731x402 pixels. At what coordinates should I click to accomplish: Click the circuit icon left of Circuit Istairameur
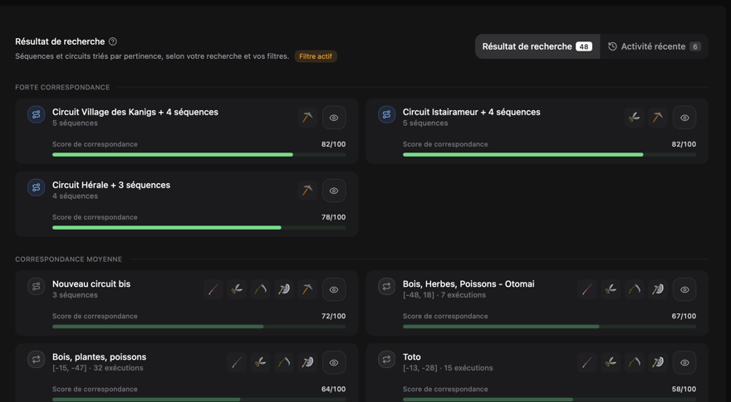pos(386,114)
